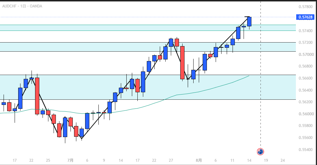This screenshot has height=165, width=317.
Task: Click the 0.56600 price axis label
Action: (x=306, y=78)
